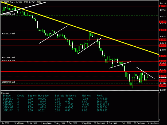Select the #31126053 sell order label

[8, 58]
